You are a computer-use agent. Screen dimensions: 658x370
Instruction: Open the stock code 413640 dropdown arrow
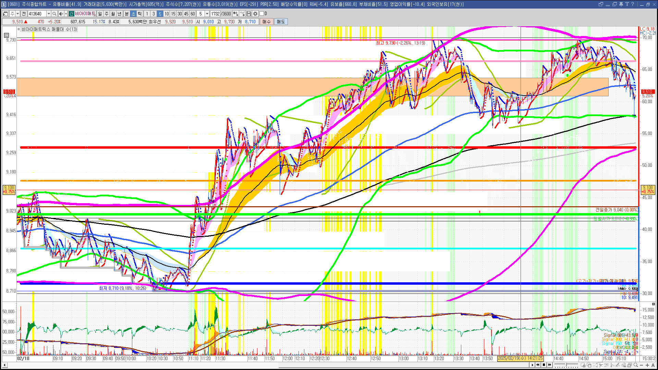pos(49,14)
